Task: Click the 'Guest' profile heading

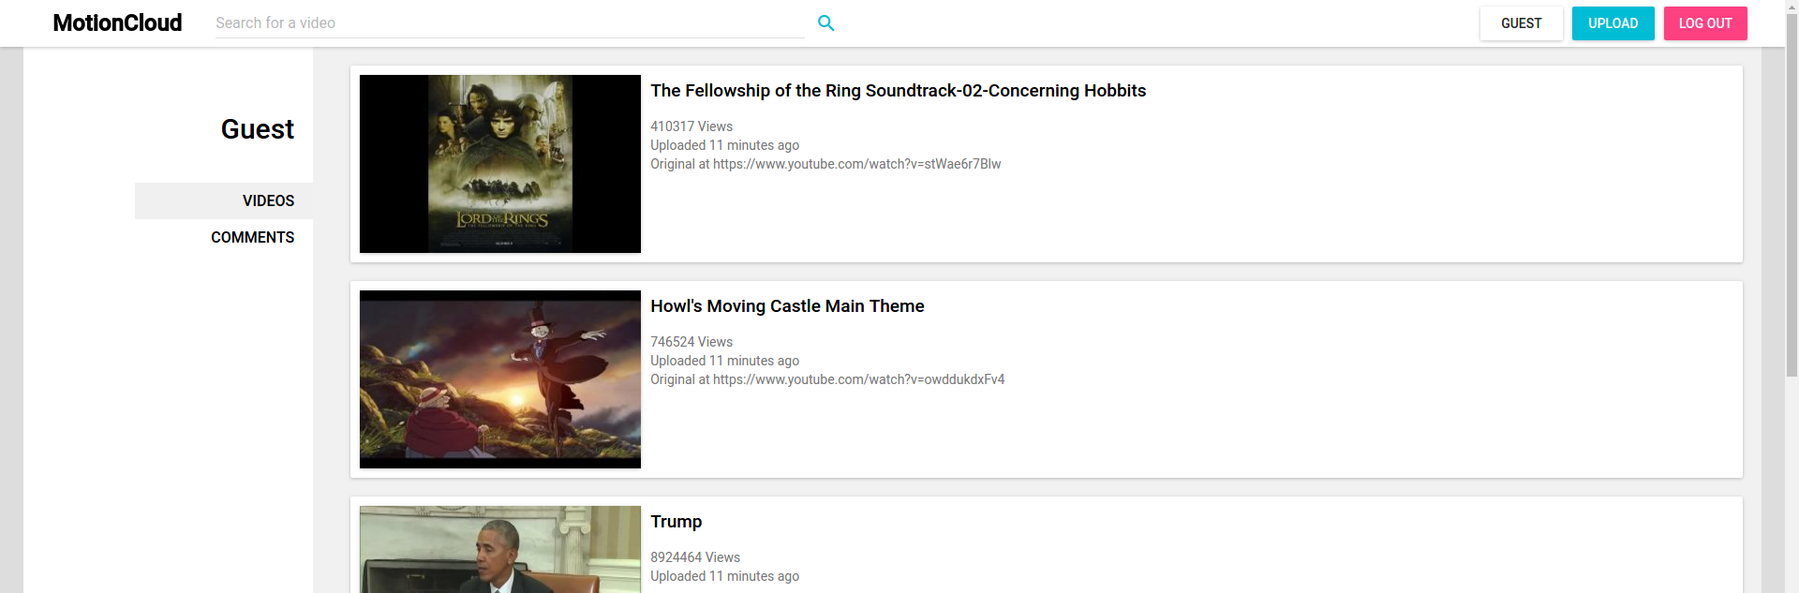Action: (257, 129)
